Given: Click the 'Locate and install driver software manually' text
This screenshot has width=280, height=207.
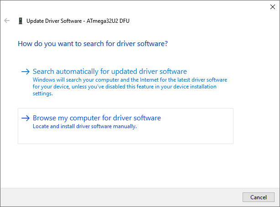Looking at the screenshot, I should coord(85,126).
